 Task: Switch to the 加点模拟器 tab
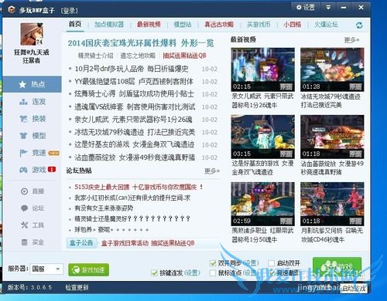(x=109, y=25)
